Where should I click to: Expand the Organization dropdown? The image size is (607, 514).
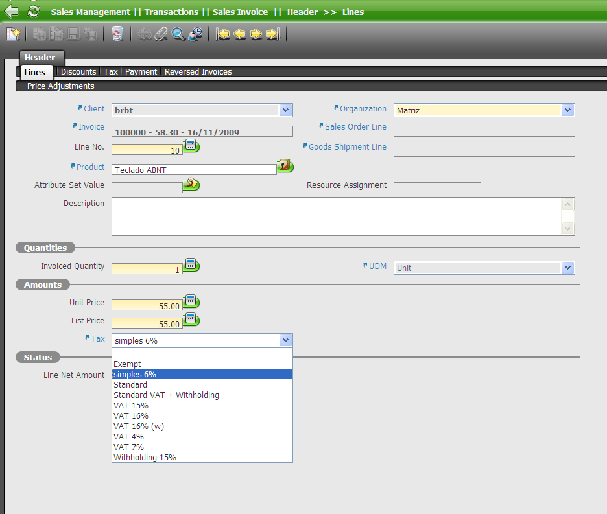(x=567, y=110)
